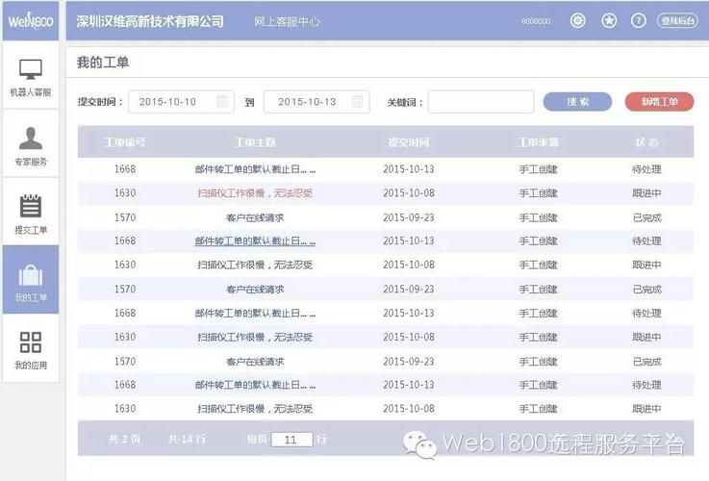Click the Web1800 logo
This screenshot has width=709, height=481.
pyautogui.click(x=30, y=21)
